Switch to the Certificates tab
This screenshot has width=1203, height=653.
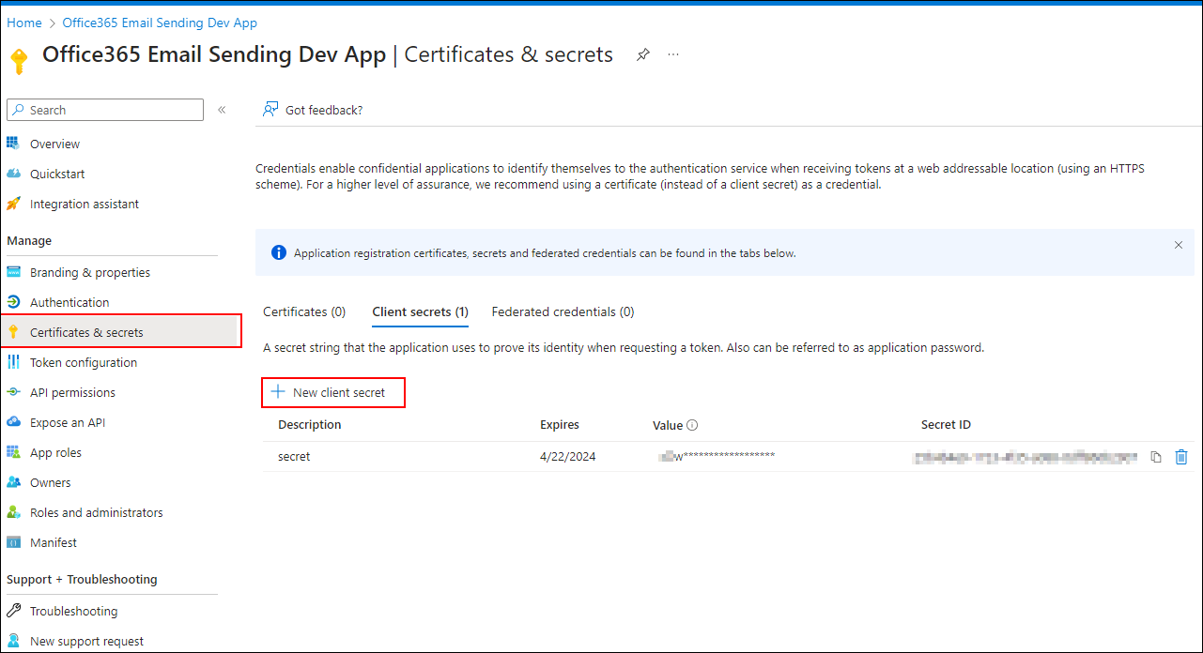tap(304, 311)
